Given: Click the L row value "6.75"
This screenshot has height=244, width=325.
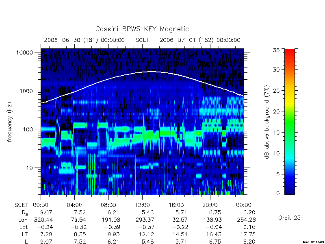Looking at the screenshot, I should click(x=215, y=242).
